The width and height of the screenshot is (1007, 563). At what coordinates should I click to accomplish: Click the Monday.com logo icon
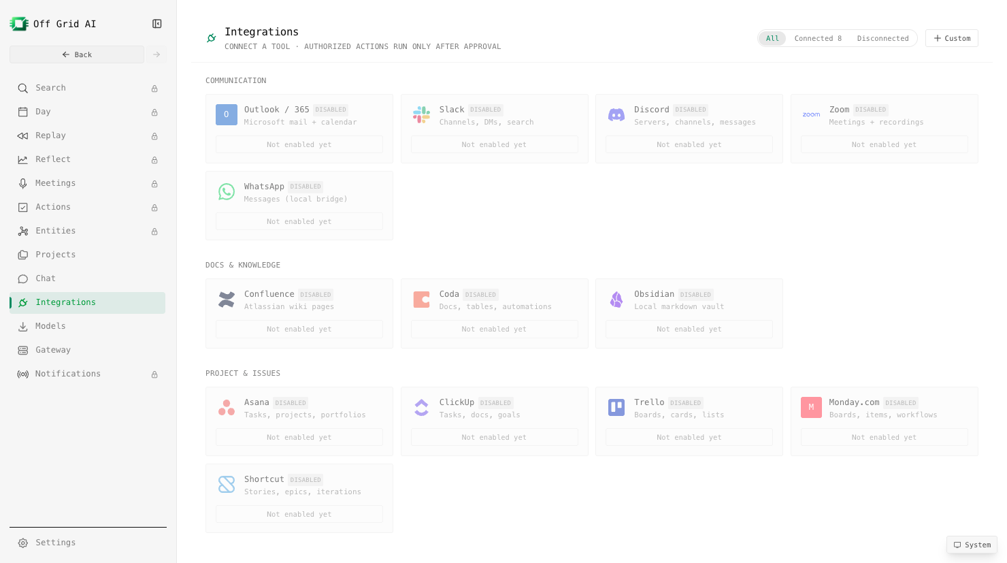click(x=811, y=408)
